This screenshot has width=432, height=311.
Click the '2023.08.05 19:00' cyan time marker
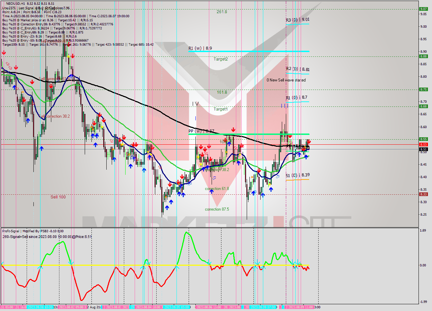tap(177, 307)
